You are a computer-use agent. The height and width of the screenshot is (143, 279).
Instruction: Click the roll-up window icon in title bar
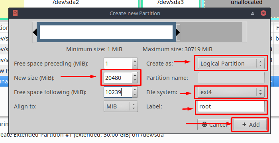tap(253, 13)
